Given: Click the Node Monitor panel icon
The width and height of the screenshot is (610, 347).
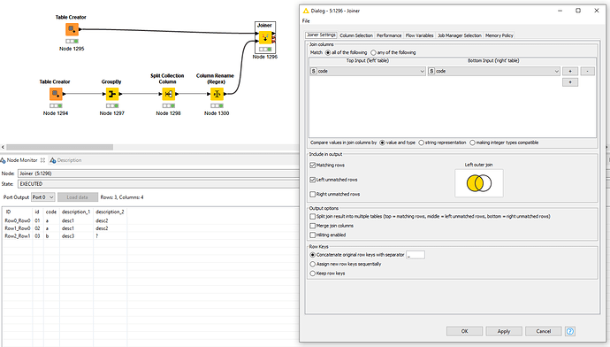Looking at the screenshot, I should pos(3,160).
